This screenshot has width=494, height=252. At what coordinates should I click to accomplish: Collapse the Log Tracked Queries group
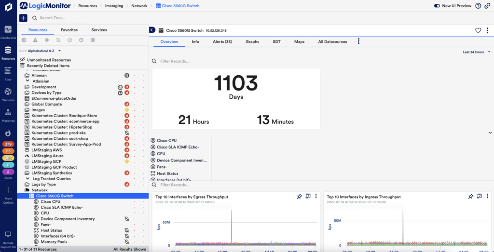[27, 179]
